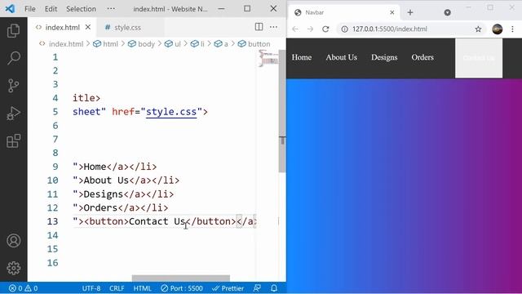Click the feedback icon in status bar
The height and width of the screenshot is (294, 522).
click(257, 288)
